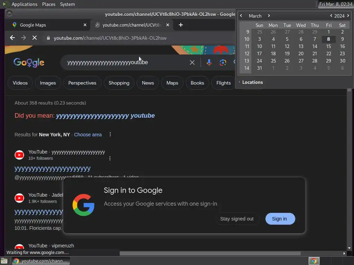
Task: Open three-dot menu beside Choose area
Action: click(110, 135)
